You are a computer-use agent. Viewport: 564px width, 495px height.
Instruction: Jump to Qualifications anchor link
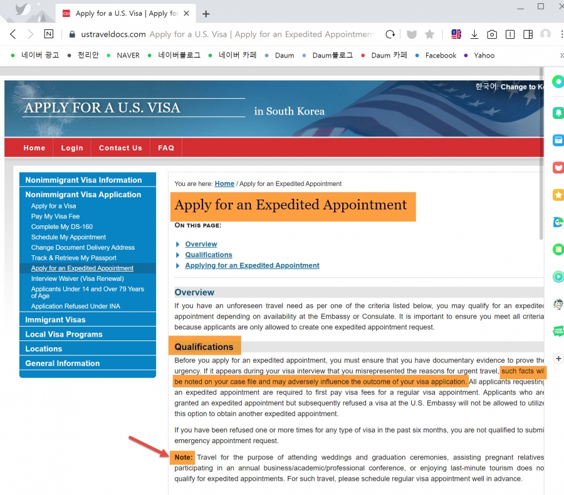pyautogui.click(x=209, y=255)
